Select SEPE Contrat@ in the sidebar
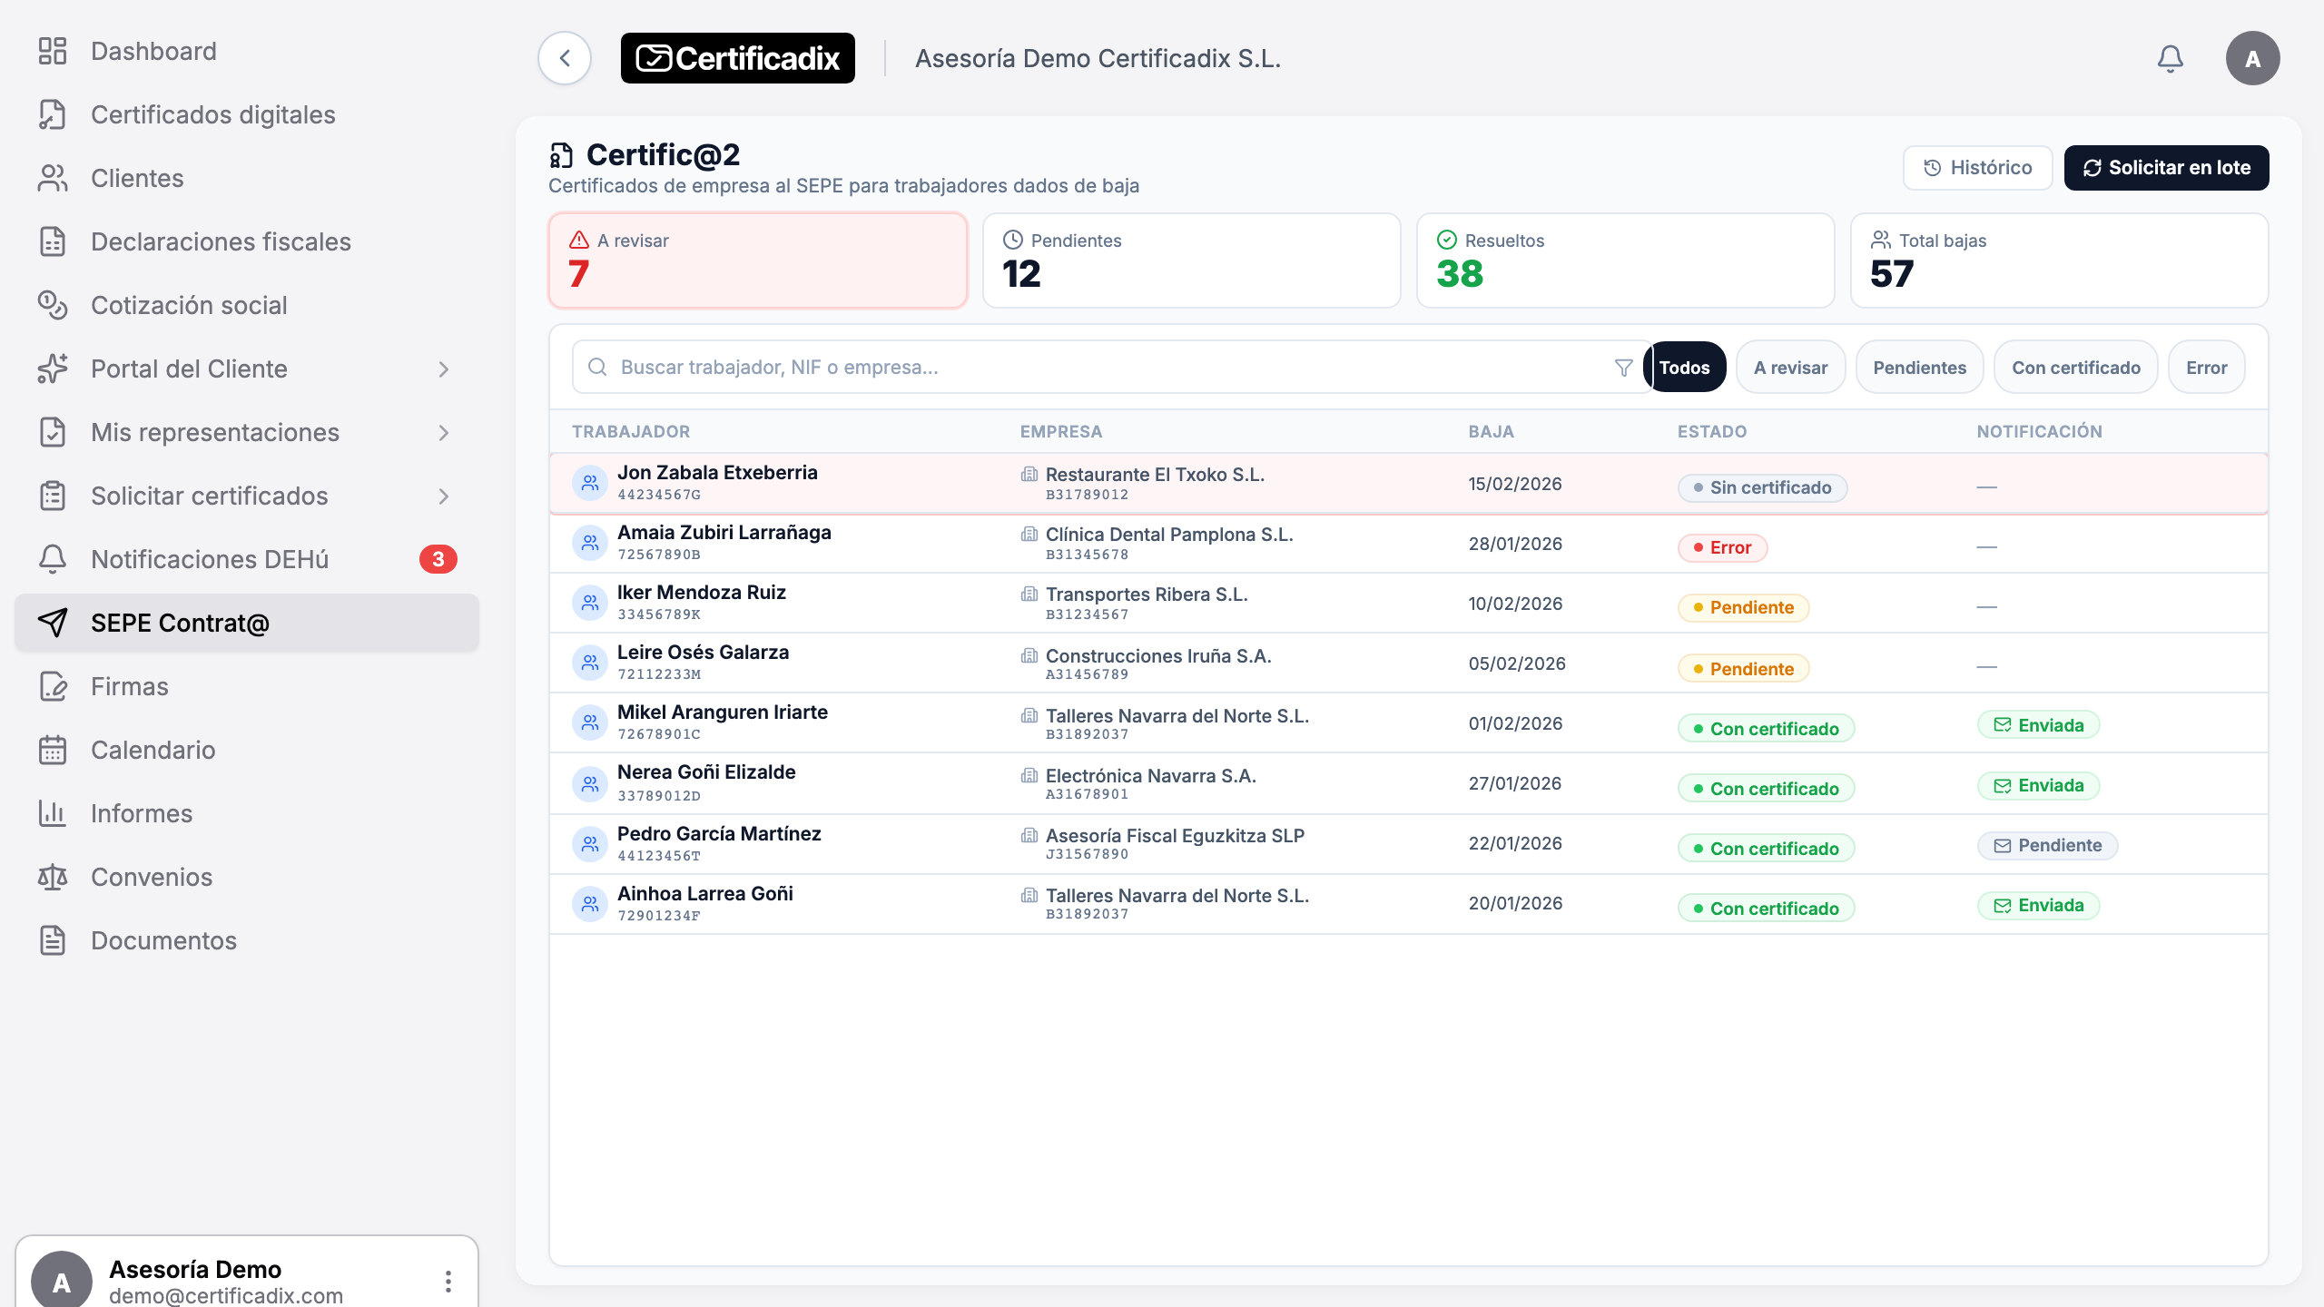This screenshot has height=1307, width=2324. tap(247, 623)
